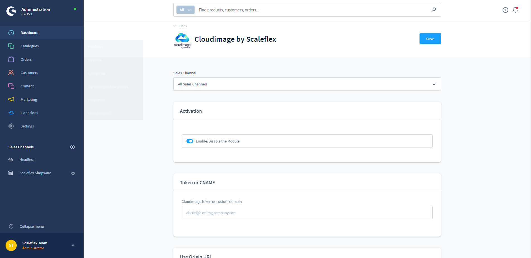Click the green online status dot
531x258 pixels.
75,9
